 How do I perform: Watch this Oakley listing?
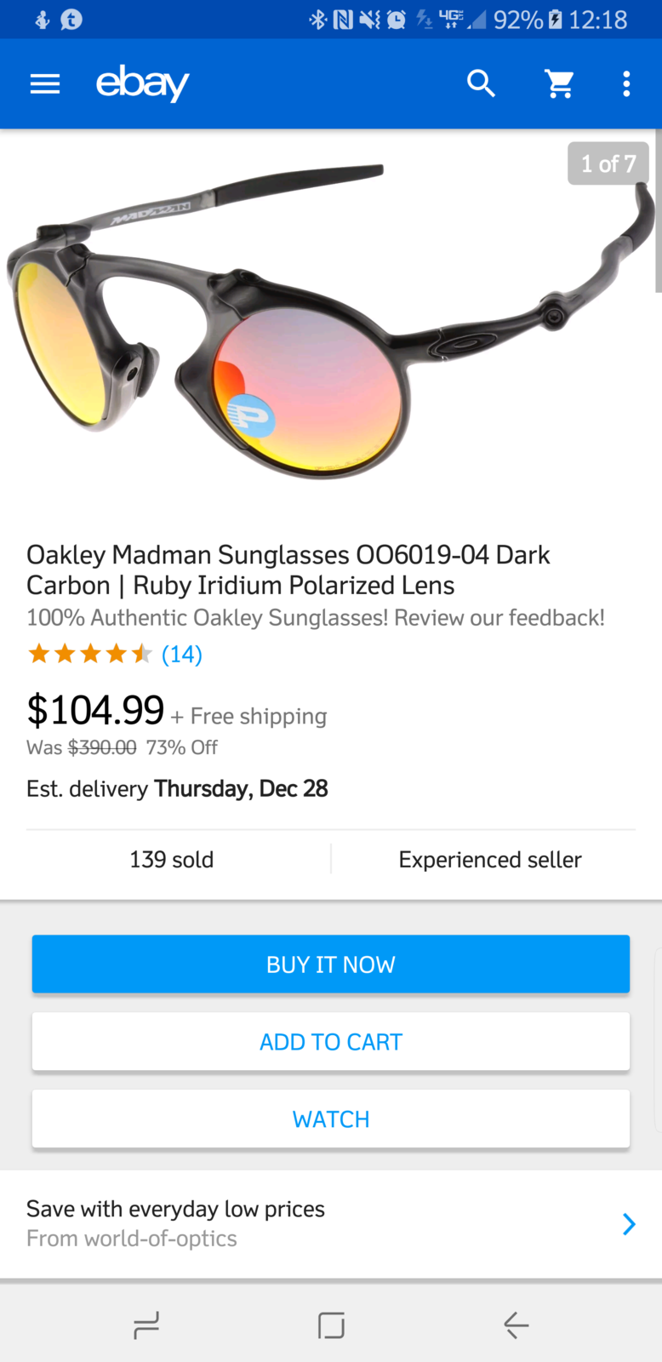[x=331, y=1119]
